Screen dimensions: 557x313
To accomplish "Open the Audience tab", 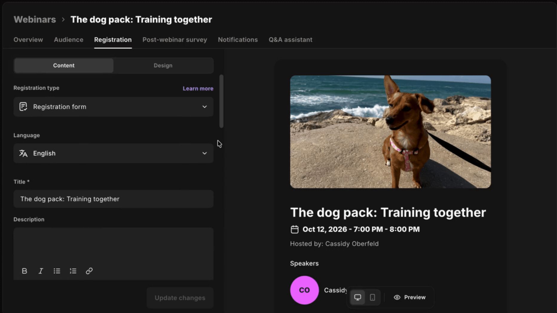I will click(68, 40).
